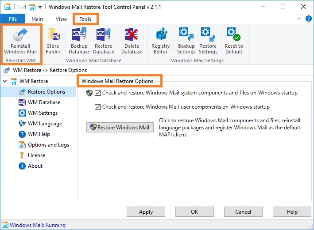Click the 'Reinstall WM' group label
The height and width of the screenshot is (230, 314).
coord(20,60)
